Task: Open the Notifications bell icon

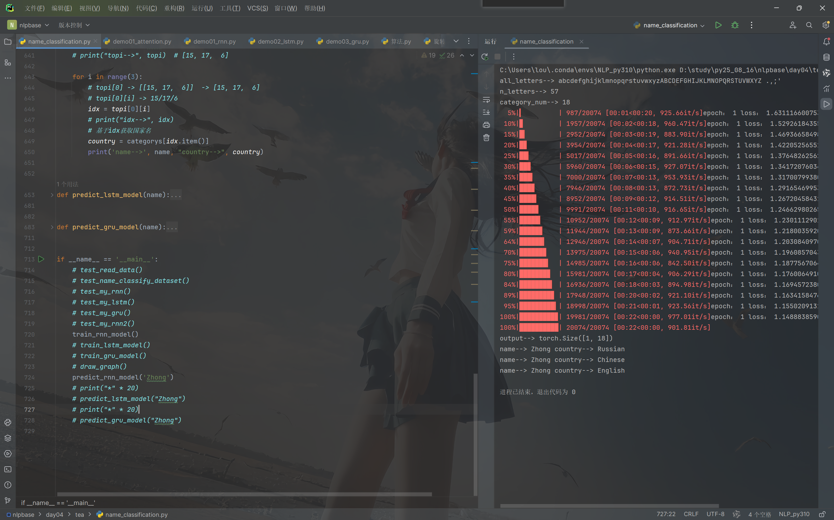Action: pos(827,42)
